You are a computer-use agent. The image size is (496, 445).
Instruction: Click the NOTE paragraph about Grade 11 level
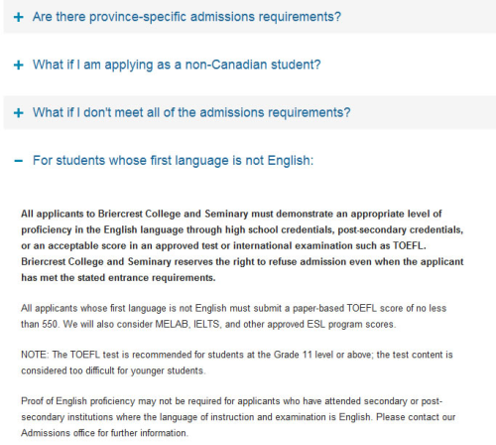point(237,363)
